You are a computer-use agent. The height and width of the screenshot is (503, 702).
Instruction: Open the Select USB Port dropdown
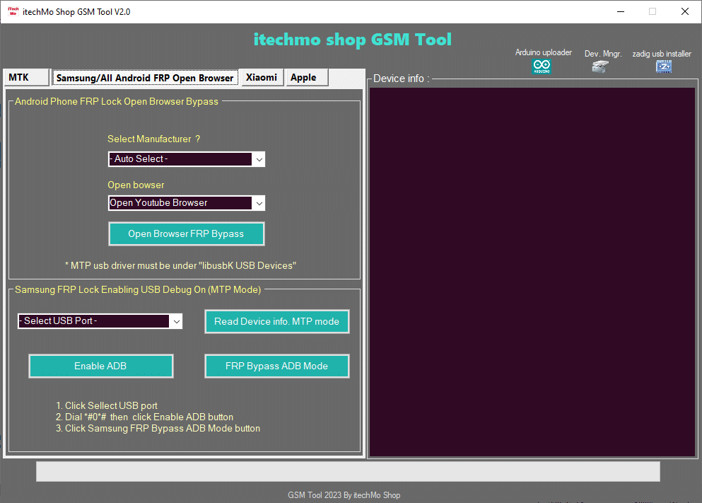(176, 321)
